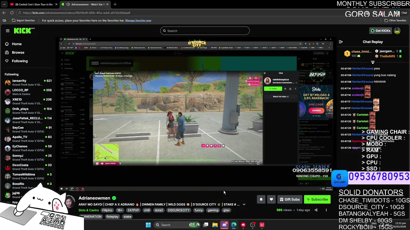Toggle the notification bell for Adrianeowmen
This screenshot has width=410, height=230.
[x=261, y=199]
